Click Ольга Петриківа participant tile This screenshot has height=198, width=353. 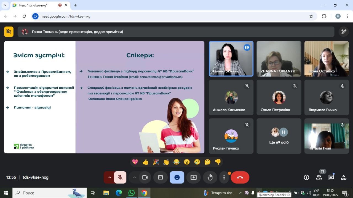click(279, 97)
